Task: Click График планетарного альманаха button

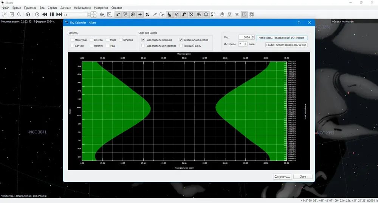Action: tap(287, 45)
